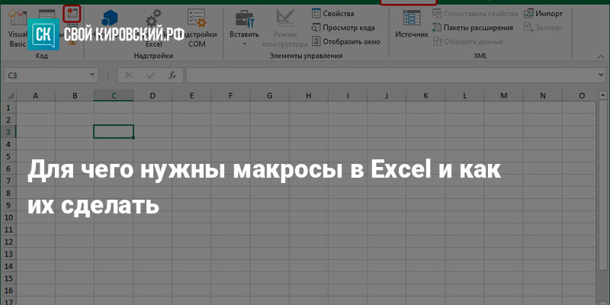Click into the Name Box showing C3
This screenshot has width=610, height=305.
(46, 75)
